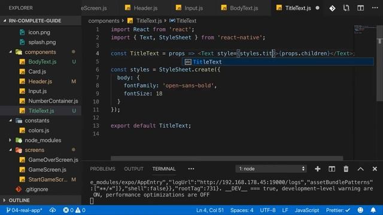Click the compare changes icon in editor toolbar
Viewport: 383px width, 215px height.
pyautogui.click(x=346, y=8)
